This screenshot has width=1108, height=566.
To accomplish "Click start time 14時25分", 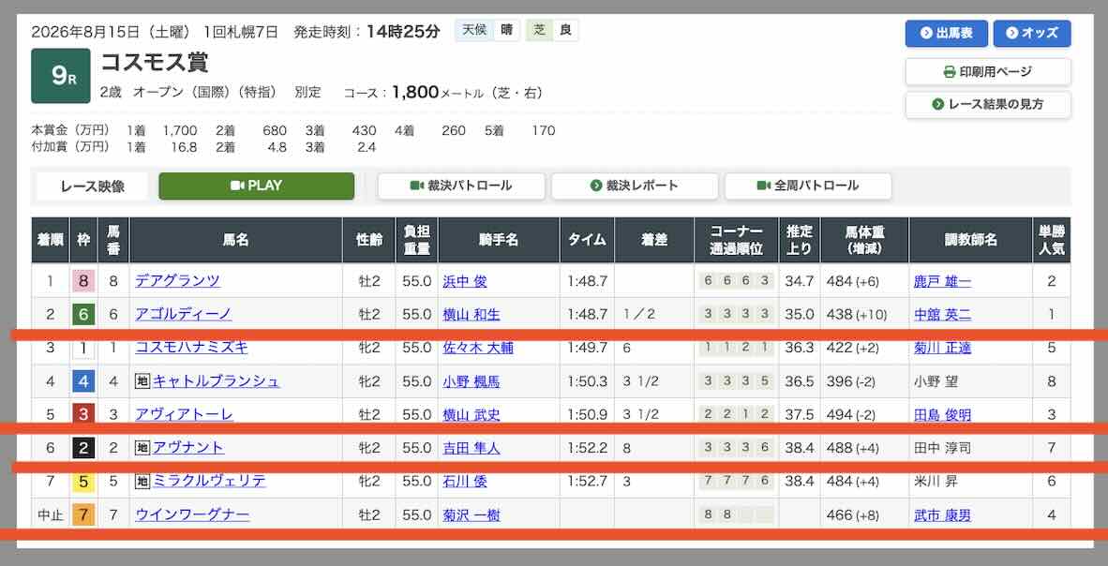I will click(403, 31).
